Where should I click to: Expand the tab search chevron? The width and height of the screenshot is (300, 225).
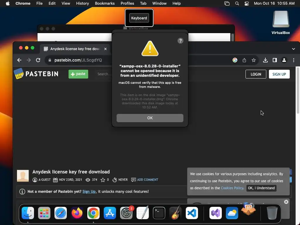294,49
